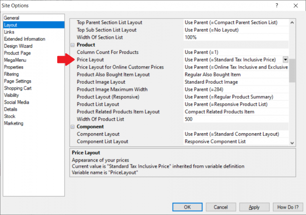
Task: Go to Marketing category
Action: tap(14, 123)
